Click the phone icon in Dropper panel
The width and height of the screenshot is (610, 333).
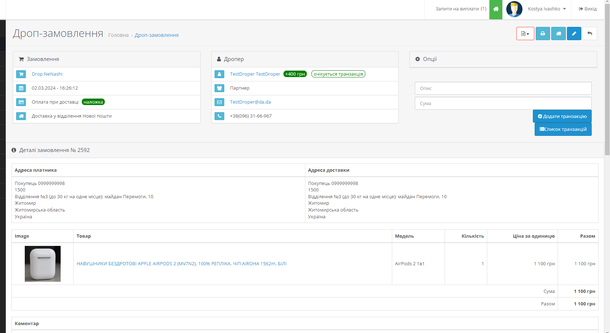[219, 116]
